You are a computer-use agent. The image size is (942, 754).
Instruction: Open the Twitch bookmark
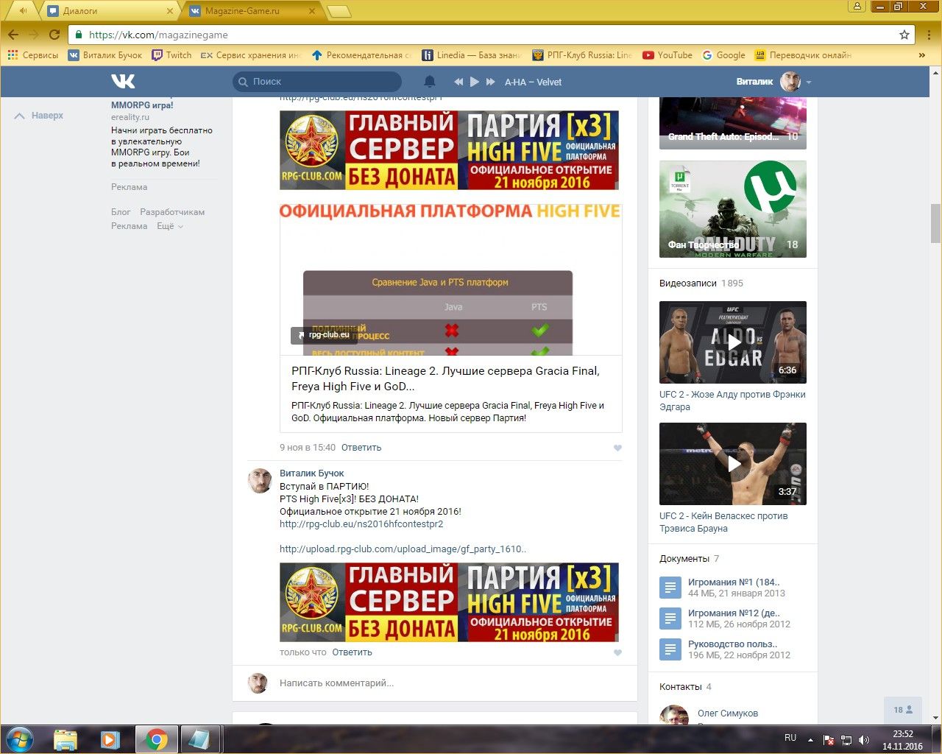click(x=171, y=55)
